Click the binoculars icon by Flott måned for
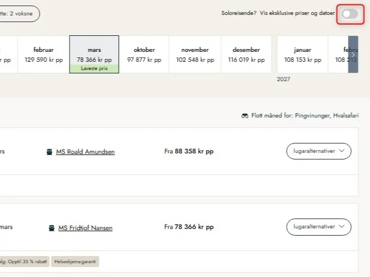The image size is (370, 277). tap(245, 116)
